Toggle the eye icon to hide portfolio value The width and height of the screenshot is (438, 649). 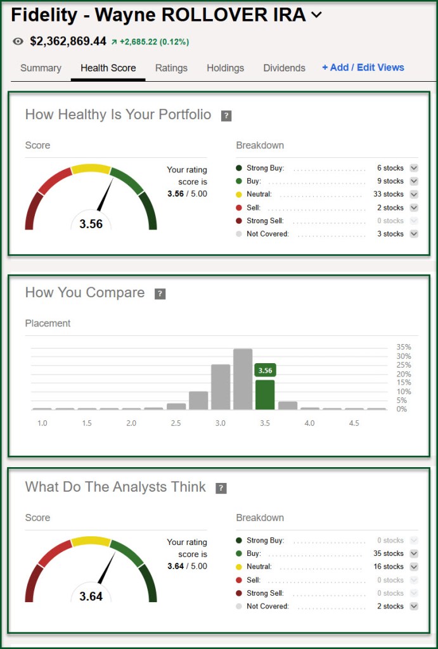18,42
